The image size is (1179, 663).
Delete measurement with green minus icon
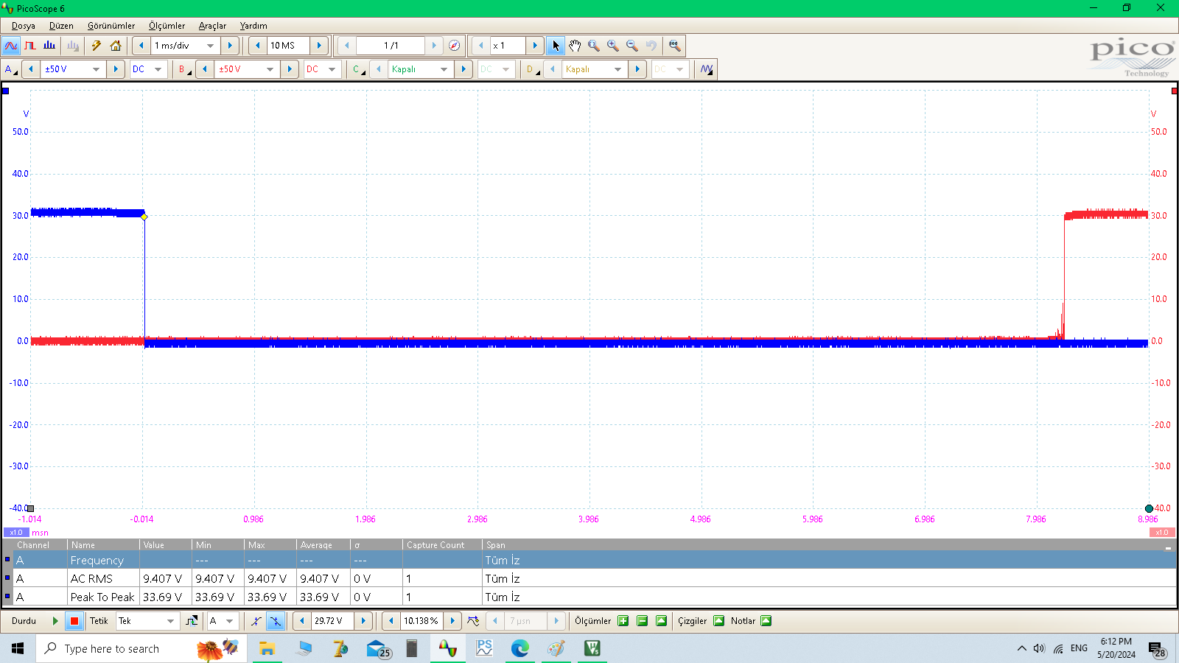(x=643, y=621)
